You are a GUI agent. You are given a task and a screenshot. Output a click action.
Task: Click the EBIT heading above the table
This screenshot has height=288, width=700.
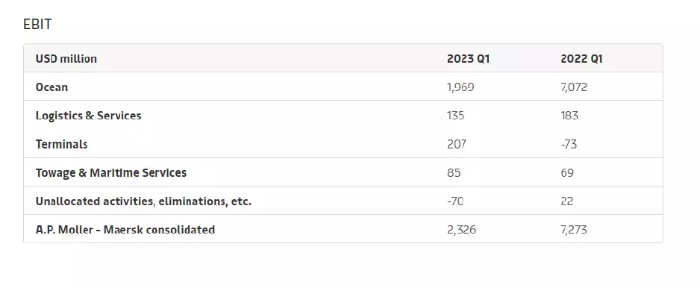(37, 24)
